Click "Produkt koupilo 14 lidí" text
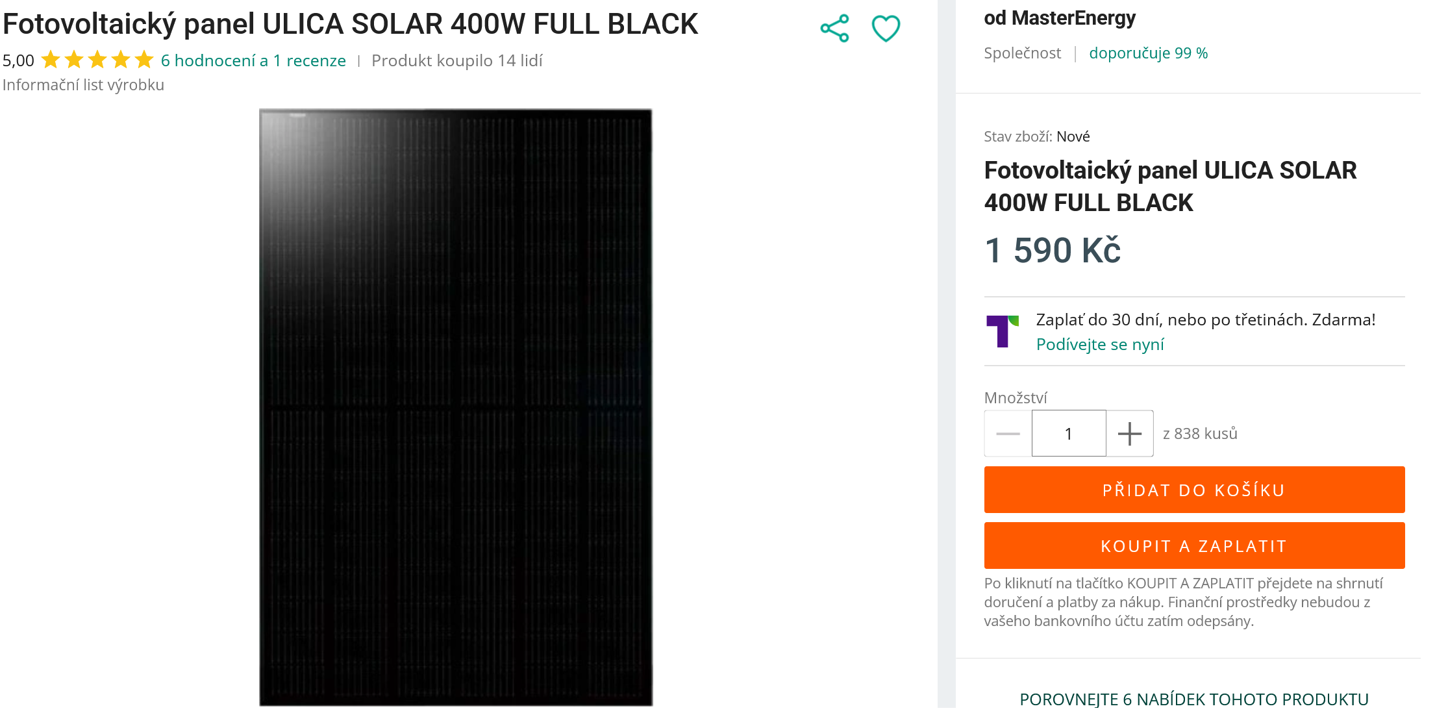 pos(457,61)
